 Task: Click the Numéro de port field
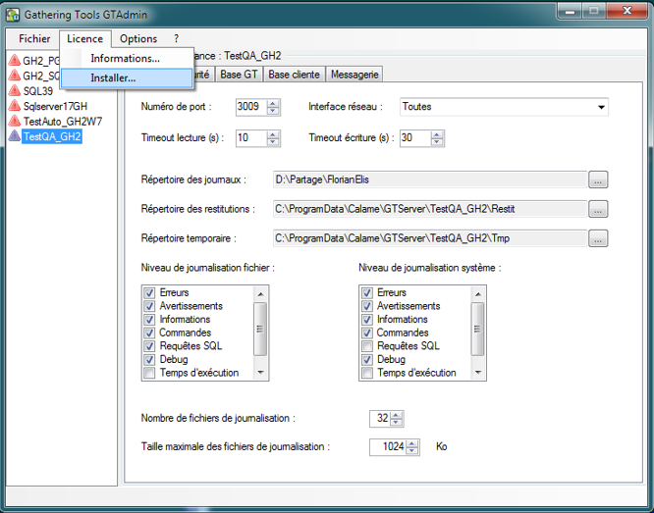click(251, 107)
